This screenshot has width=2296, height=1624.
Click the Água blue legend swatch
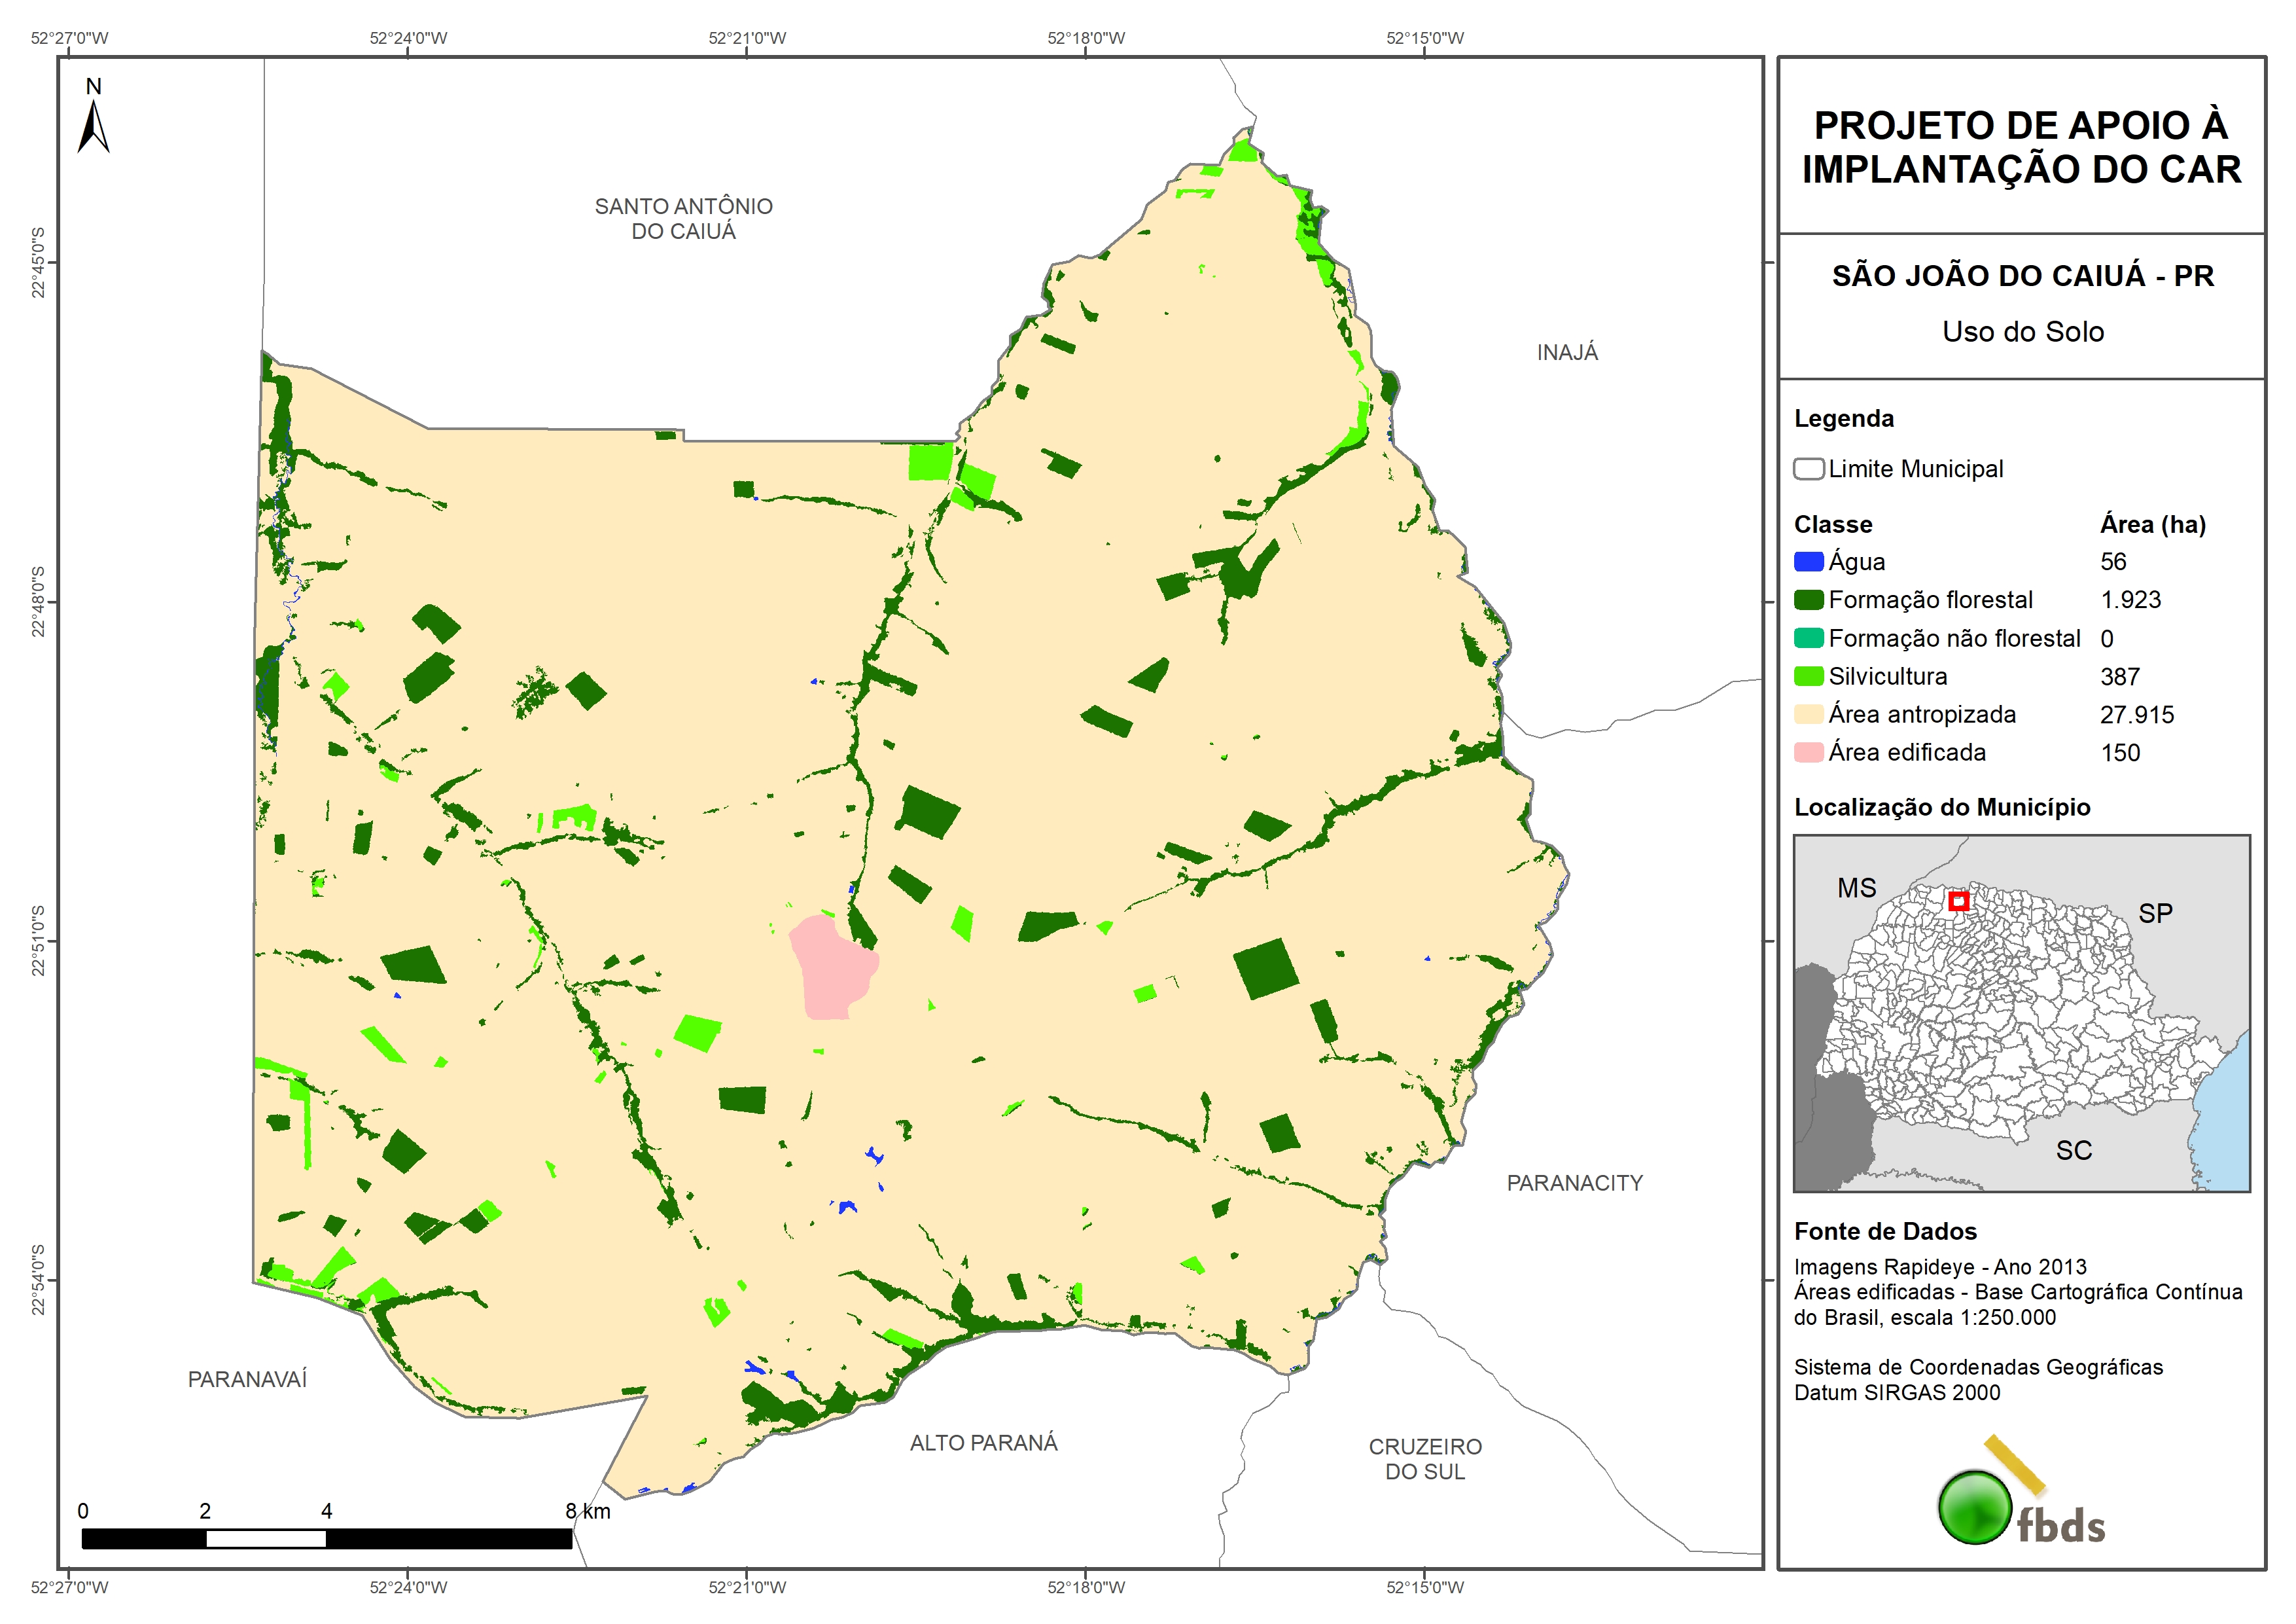coord(1808,562)
